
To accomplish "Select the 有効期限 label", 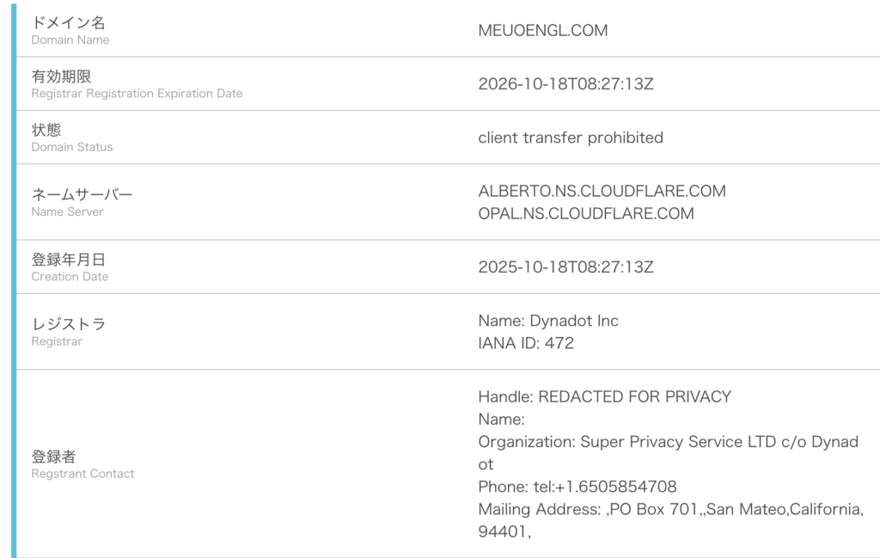I will coord(61,77).
